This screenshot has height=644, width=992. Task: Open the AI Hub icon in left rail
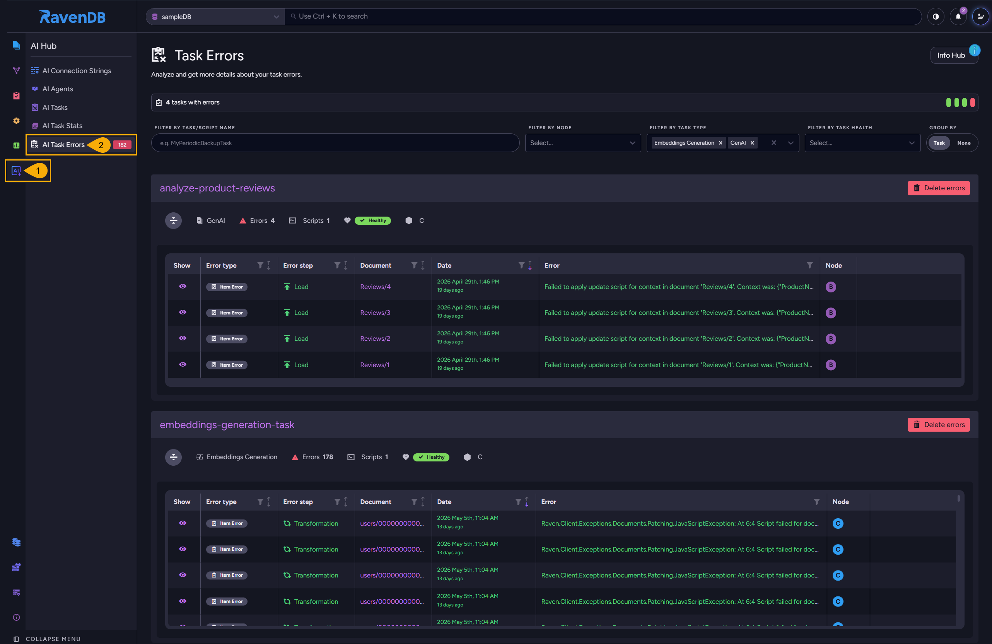(16, 171)
